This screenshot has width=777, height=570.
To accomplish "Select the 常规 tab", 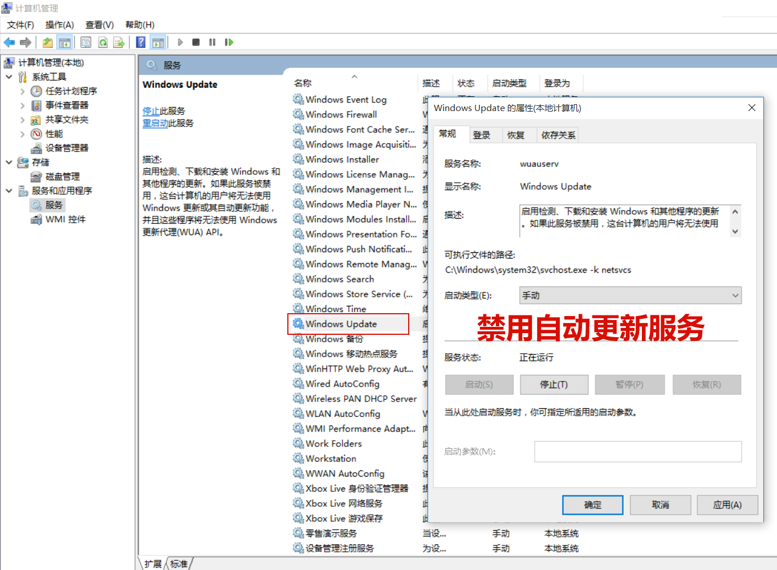I will coord(448,134).
